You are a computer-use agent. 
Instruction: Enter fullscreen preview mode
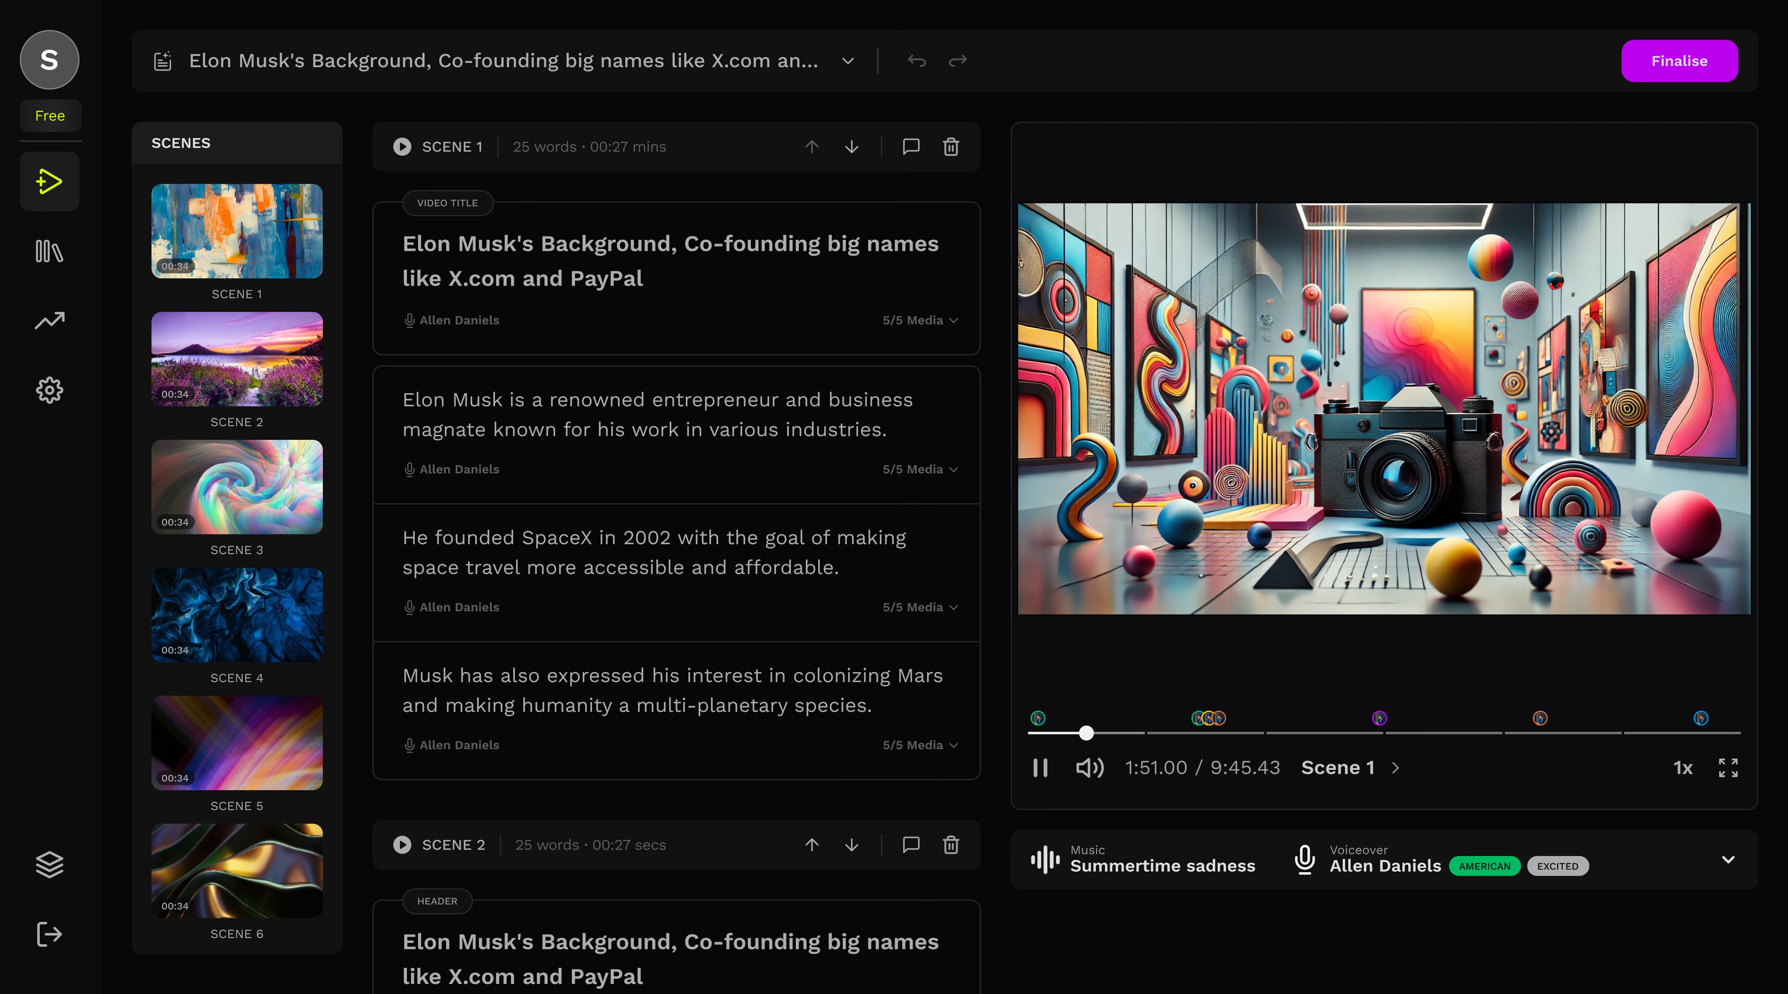(x=1728, y=767)
